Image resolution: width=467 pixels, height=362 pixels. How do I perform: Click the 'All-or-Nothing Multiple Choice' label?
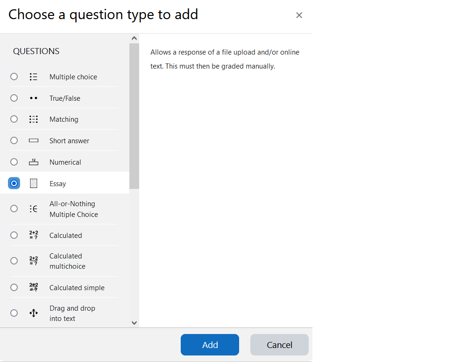coord(74,209)
